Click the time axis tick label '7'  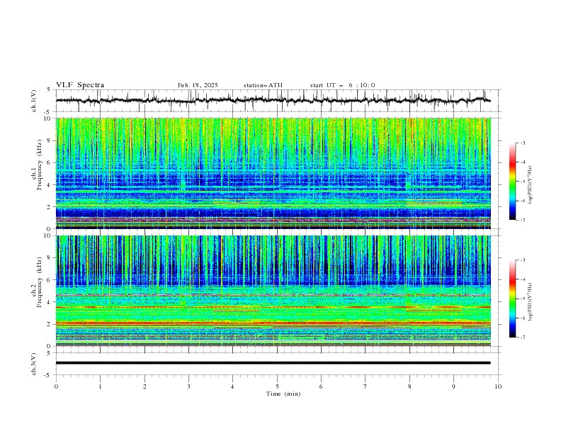365,386
